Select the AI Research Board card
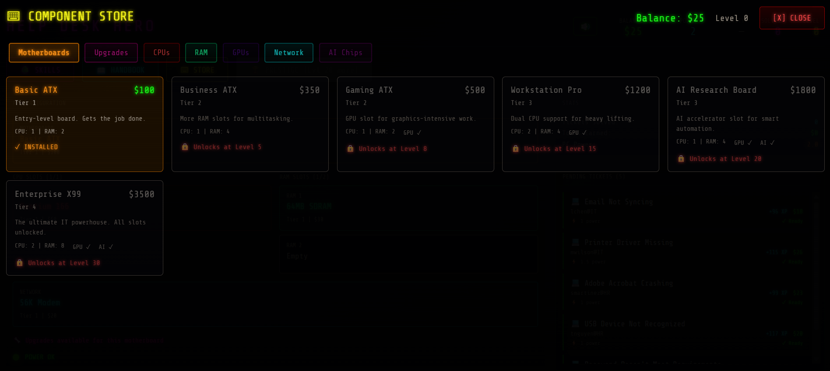This screenshot has height=371, width=830. pyautogui.click(x=746, y=124)
